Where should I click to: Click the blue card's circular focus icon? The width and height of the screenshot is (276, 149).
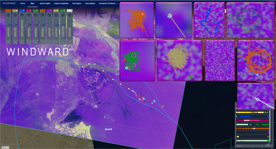(x=22, y=15)
